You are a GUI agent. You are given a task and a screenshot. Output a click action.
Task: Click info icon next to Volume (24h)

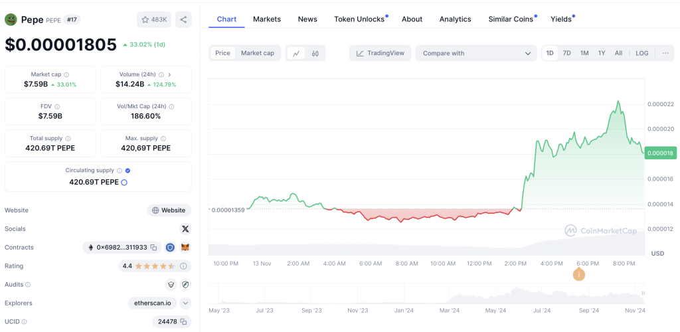click(x=161, y=74)
